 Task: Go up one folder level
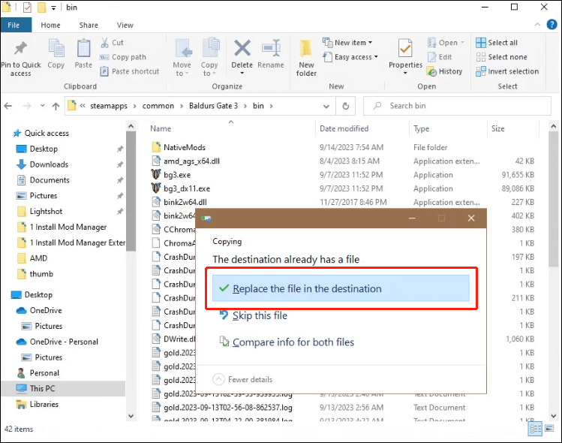coord(56,106)
